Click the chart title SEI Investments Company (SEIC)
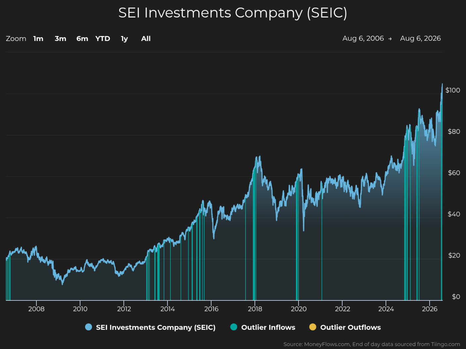Screen dimensions: 466x349 pos(233,13)
